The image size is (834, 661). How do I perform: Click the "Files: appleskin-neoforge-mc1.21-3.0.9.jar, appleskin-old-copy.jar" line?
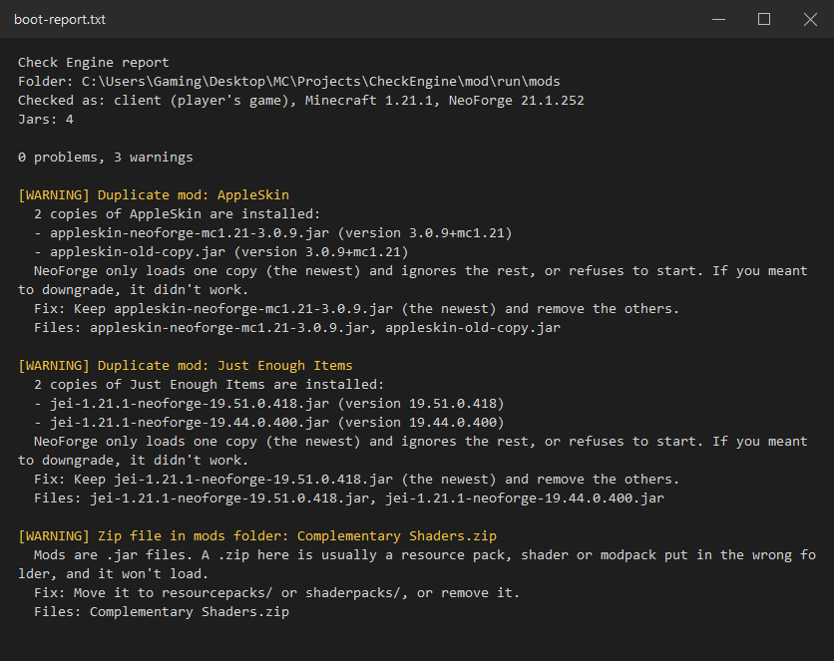pyautogui.click(x=297, y=328)
